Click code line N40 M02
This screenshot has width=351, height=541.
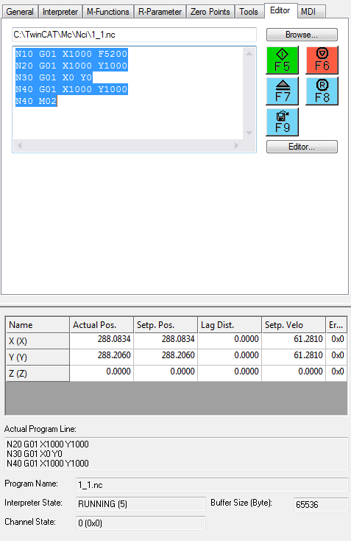pos(36,101)
